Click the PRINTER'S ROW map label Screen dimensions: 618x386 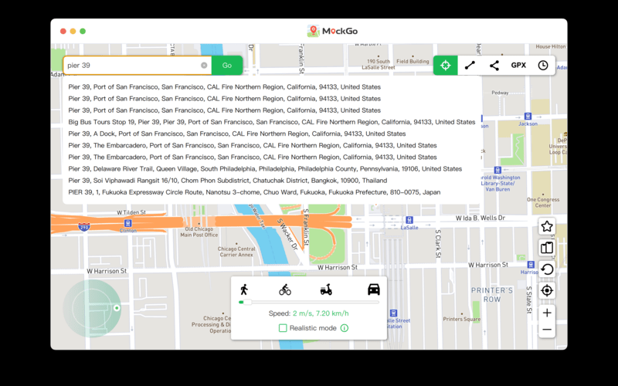[x=492, y=295]
